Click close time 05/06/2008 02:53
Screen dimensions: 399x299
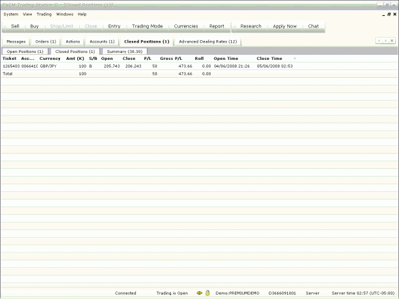point(275,66)
